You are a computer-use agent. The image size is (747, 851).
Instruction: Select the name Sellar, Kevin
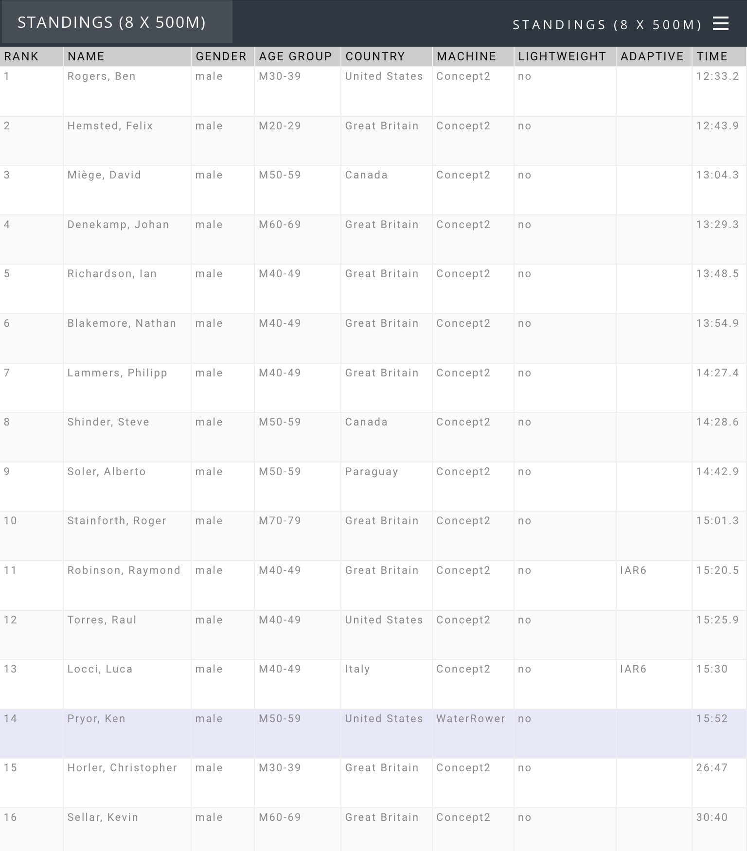coord(103,817)
